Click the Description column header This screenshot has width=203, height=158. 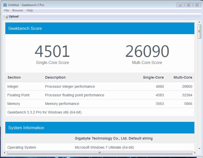point(55,77)
